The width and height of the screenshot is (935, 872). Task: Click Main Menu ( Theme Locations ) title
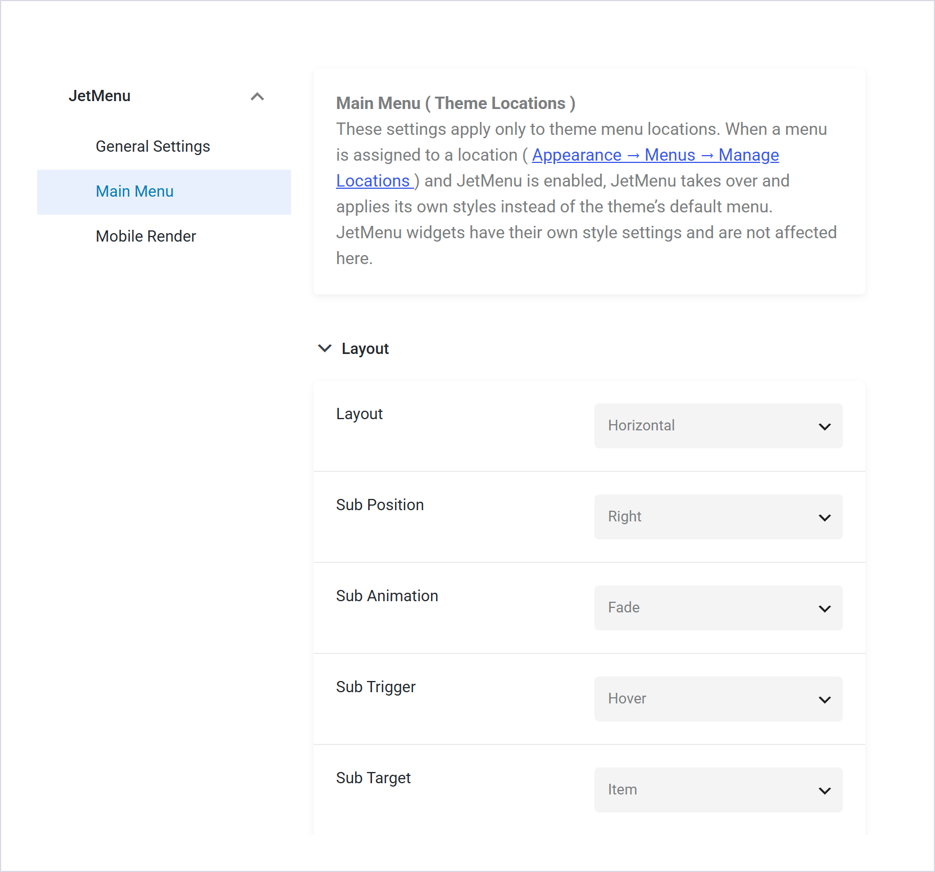tap(456, 103)
